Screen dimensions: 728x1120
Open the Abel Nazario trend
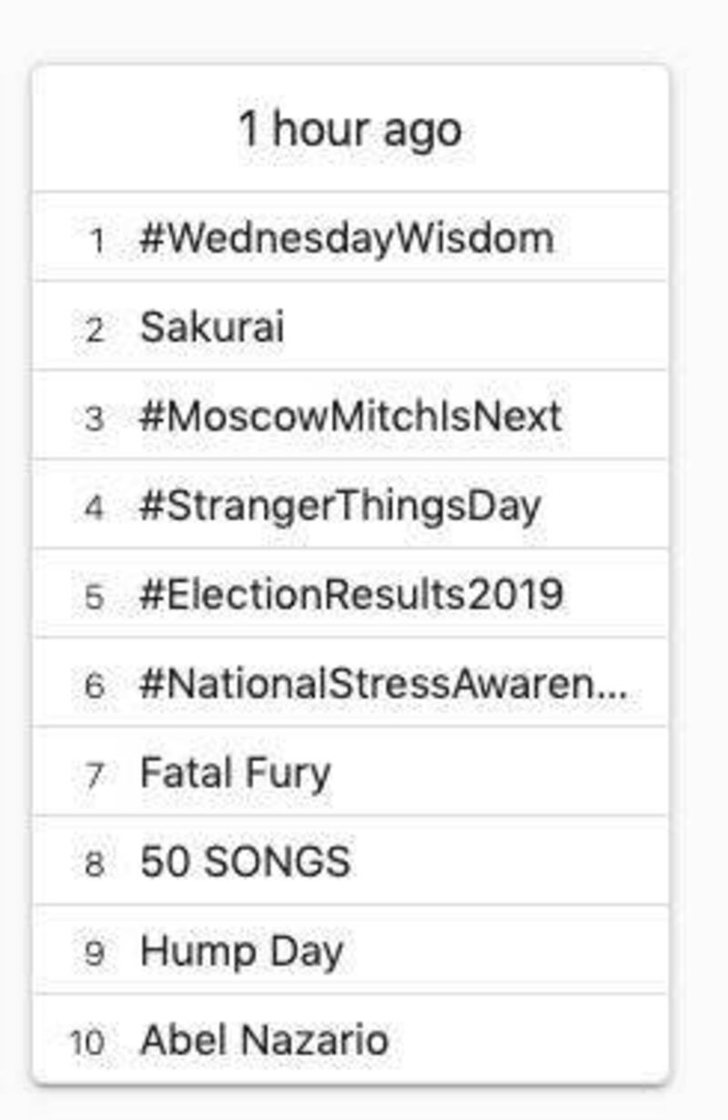[264, 1040]
